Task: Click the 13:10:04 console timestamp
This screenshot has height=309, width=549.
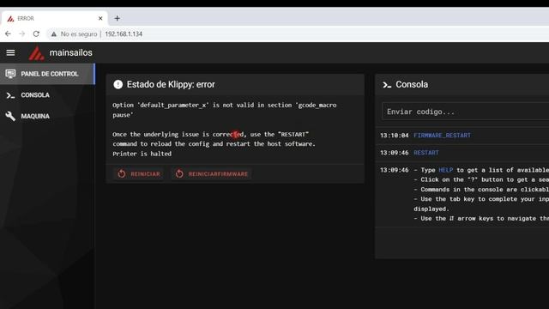Action: [395, 136]
